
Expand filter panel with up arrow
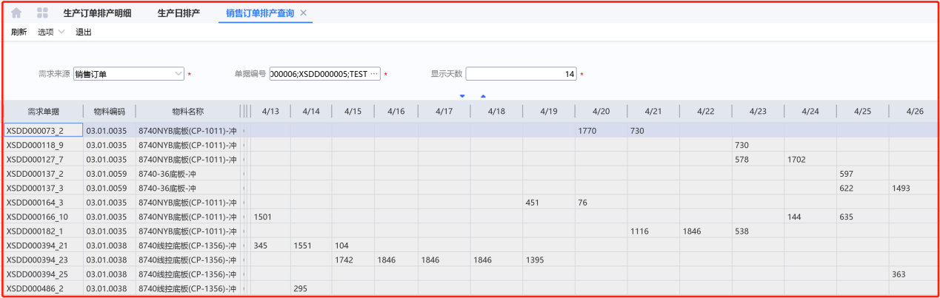click(x=483, y=96)
